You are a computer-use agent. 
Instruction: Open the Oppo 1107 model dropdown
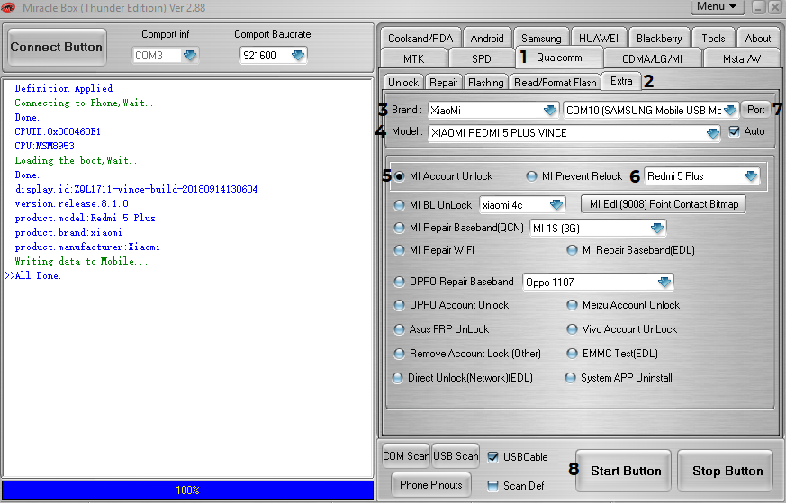coord(664,282)
